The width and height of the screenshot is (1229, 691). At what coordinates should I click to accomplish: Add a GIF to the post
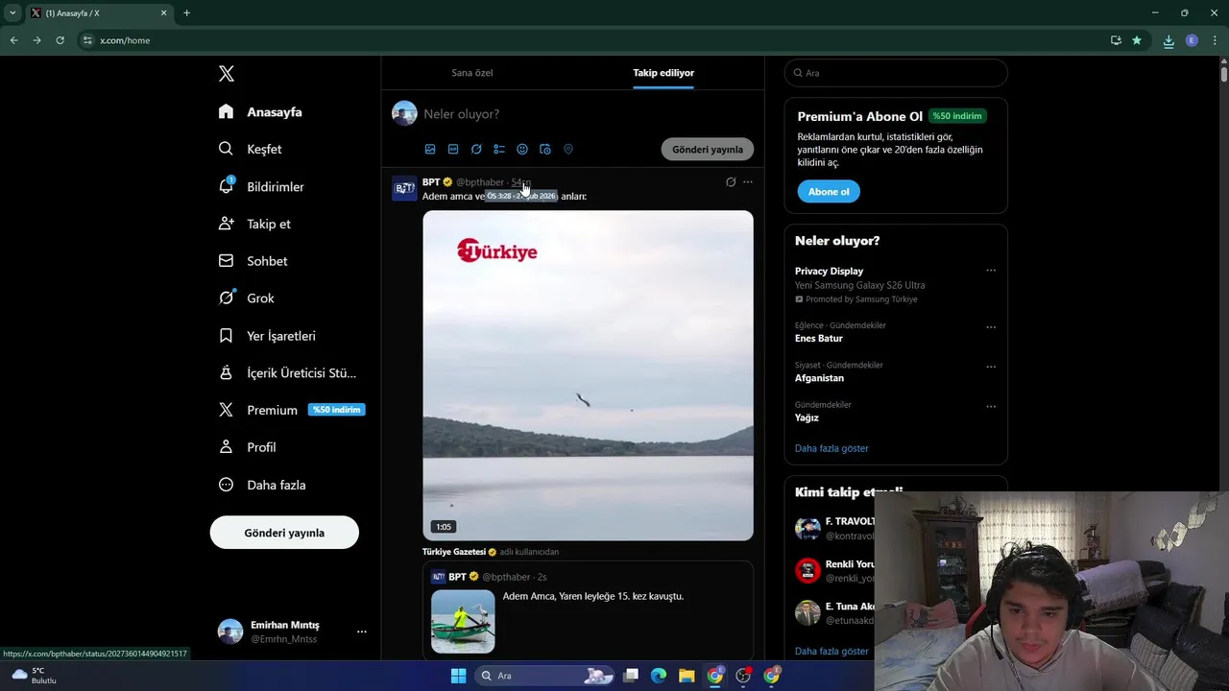pos(453,149)
